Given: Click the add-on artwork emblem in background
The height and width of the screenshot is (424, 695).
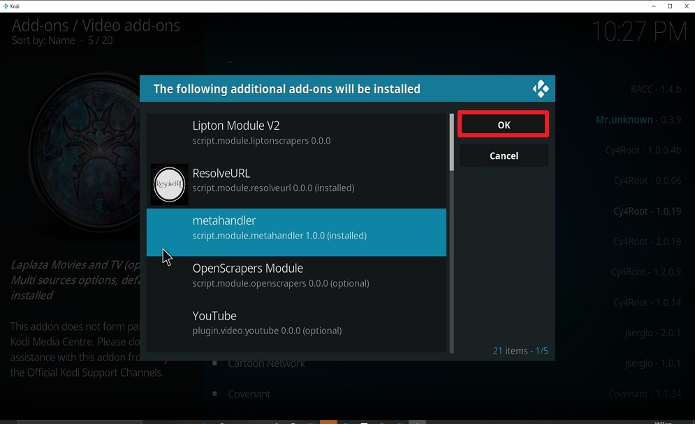Looking at the screenshot, I should tap(85, 153).
